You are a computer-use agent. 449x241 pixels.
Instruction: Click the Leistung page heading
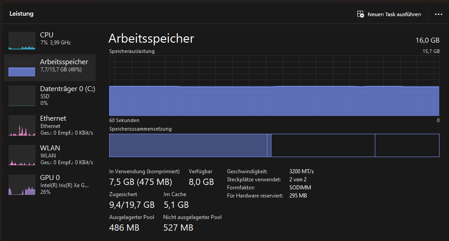(x=22, y=14)
